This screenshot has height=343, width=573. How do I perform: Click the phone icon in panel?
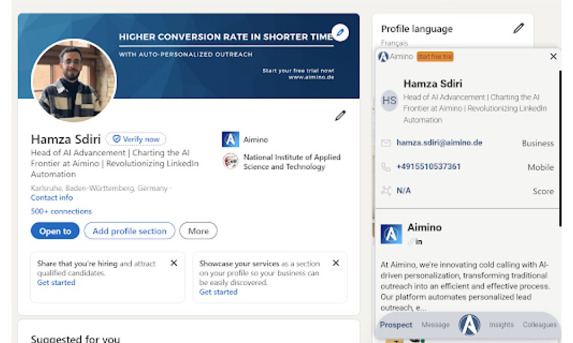[386, 167]
